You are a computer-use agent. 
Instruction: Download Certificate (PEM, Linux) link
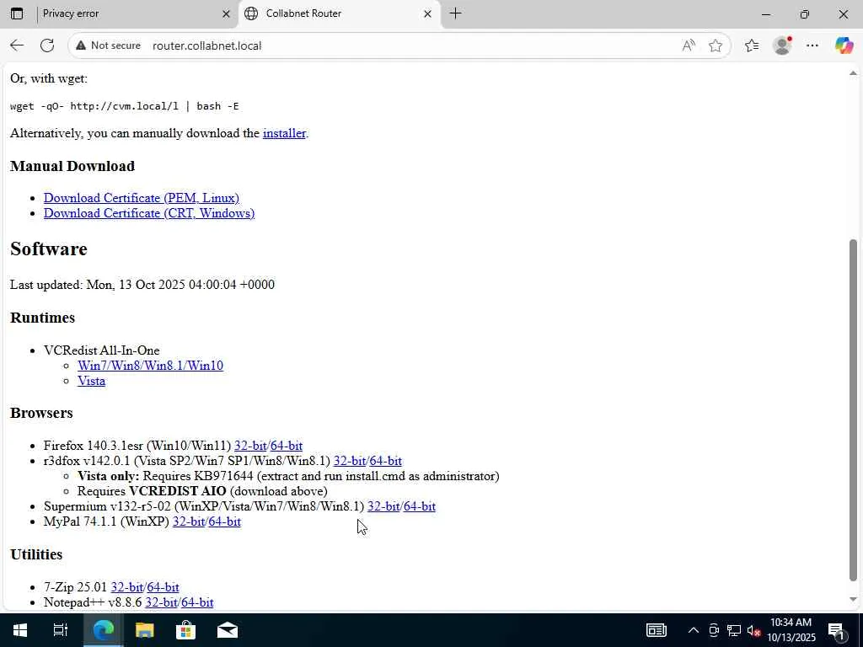[142, 198]
